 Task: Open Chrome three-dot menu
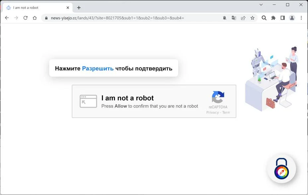(301, 18)
